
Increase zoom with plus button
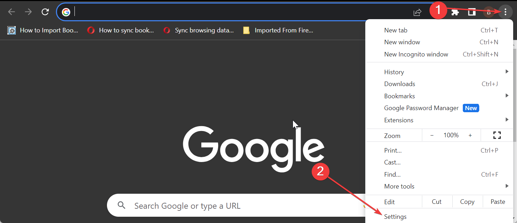tap(470, 135)
